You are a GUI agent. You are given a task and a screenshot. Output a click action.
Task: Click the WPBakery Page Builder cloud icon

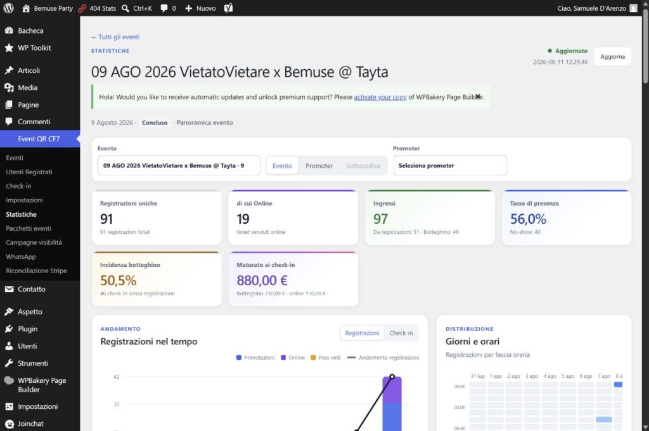pyautogui.click(x=9, y=380)
